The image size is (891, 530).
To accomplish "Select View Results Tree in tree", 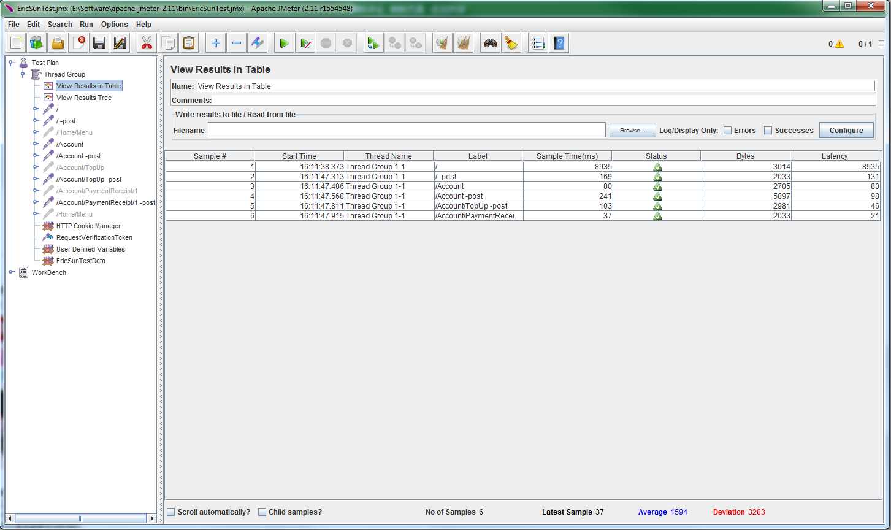I will click(84, 98).
